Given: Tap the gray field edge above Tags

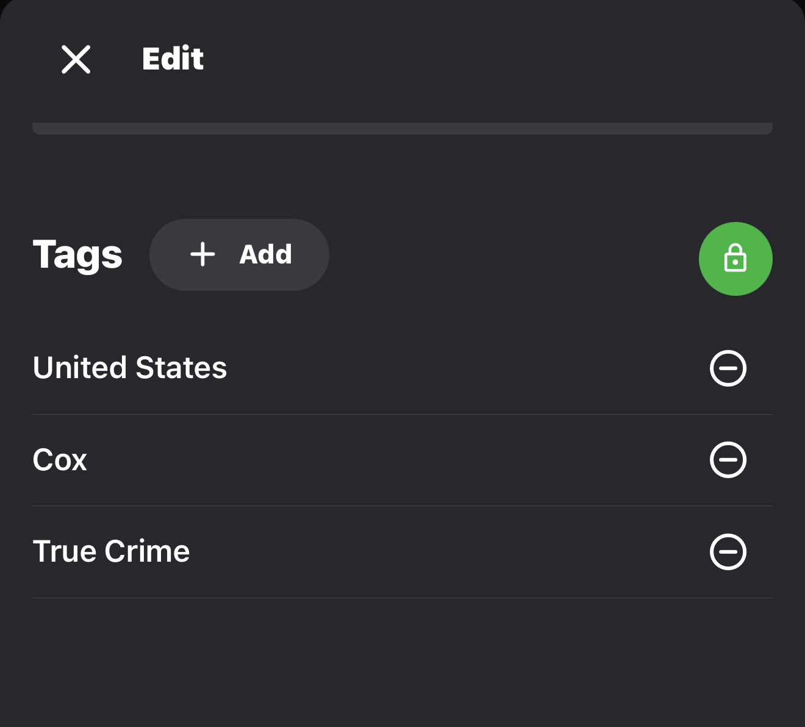Looking at the screenshot, I should [402, 129].
